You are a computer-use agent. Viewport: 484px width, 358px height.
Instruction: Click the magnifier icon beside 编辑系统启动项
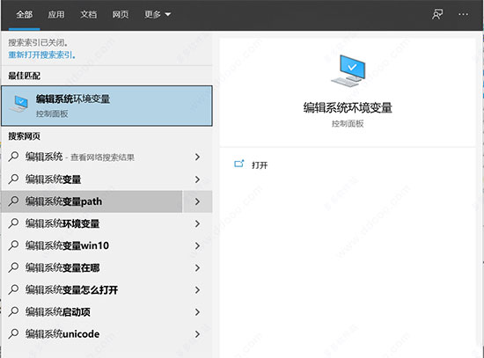pos(13,311)
